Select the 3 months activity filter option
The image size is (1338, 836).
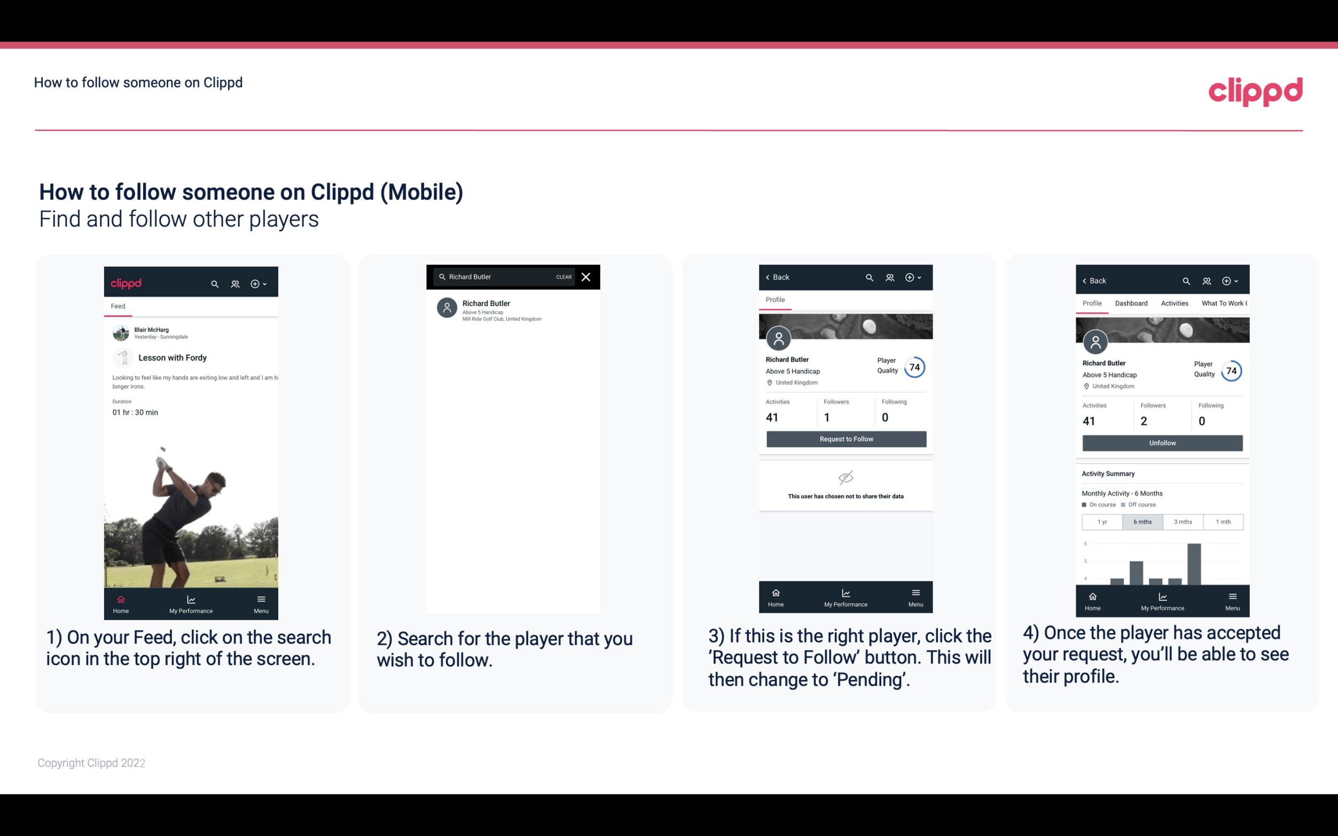(1183, 522)
